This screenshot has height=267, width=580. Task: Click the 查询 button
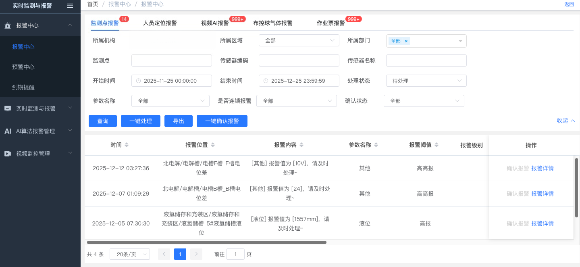(103, 121)
